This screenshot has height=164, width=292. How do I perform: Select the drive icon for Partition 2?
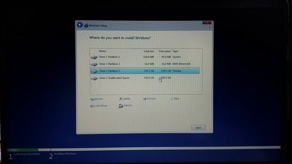pos(94,64)
